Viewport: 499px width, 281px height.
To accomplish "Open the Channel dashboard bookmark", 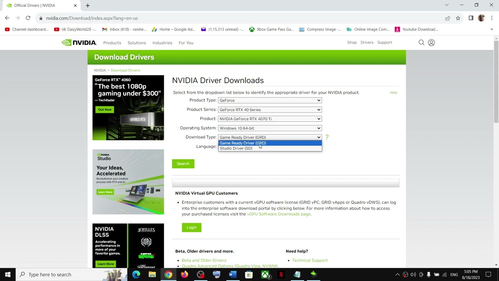I will click(x=27, y=29).
